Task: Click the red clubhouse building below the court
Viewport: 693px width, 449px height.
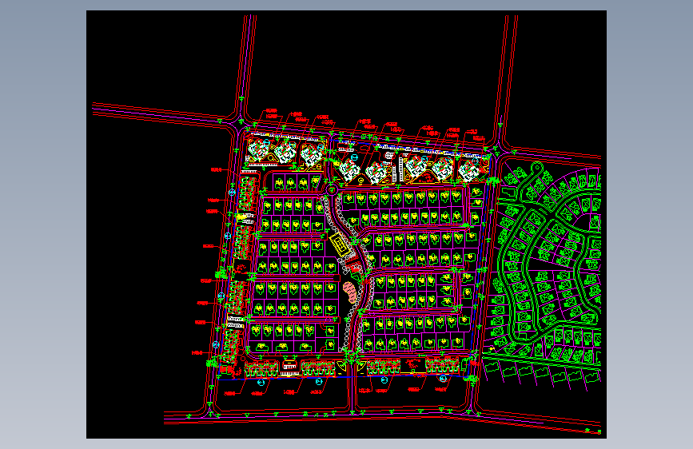Action: pos(356,267)
